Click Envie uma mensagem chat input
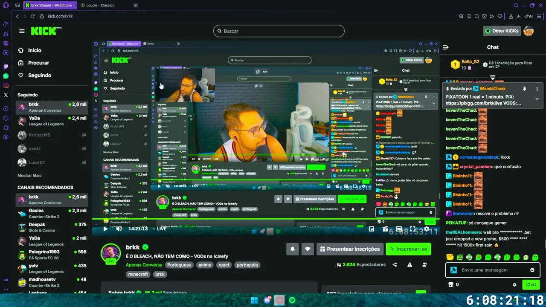Image resolution: width=546 pixels, height=307 pixels. (x=493, y=270)
